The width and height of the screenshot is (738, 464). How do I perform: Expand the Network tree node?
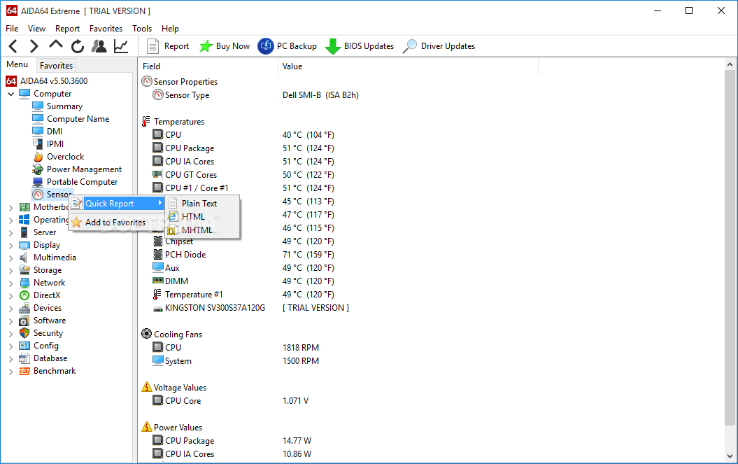point(10,283)
